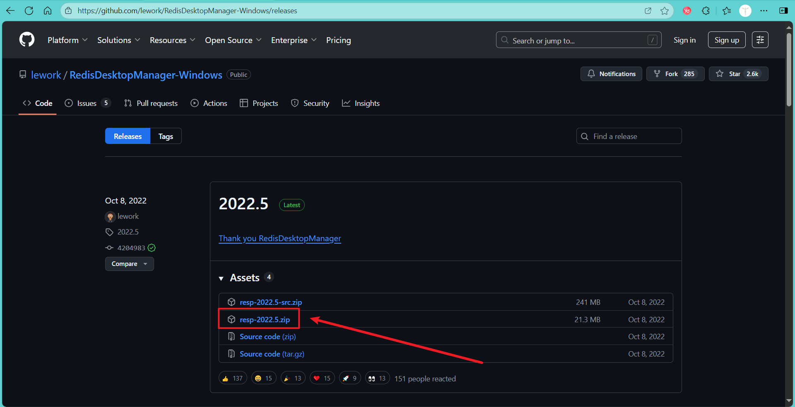Click the party popper reaction 13

point(293,378)
